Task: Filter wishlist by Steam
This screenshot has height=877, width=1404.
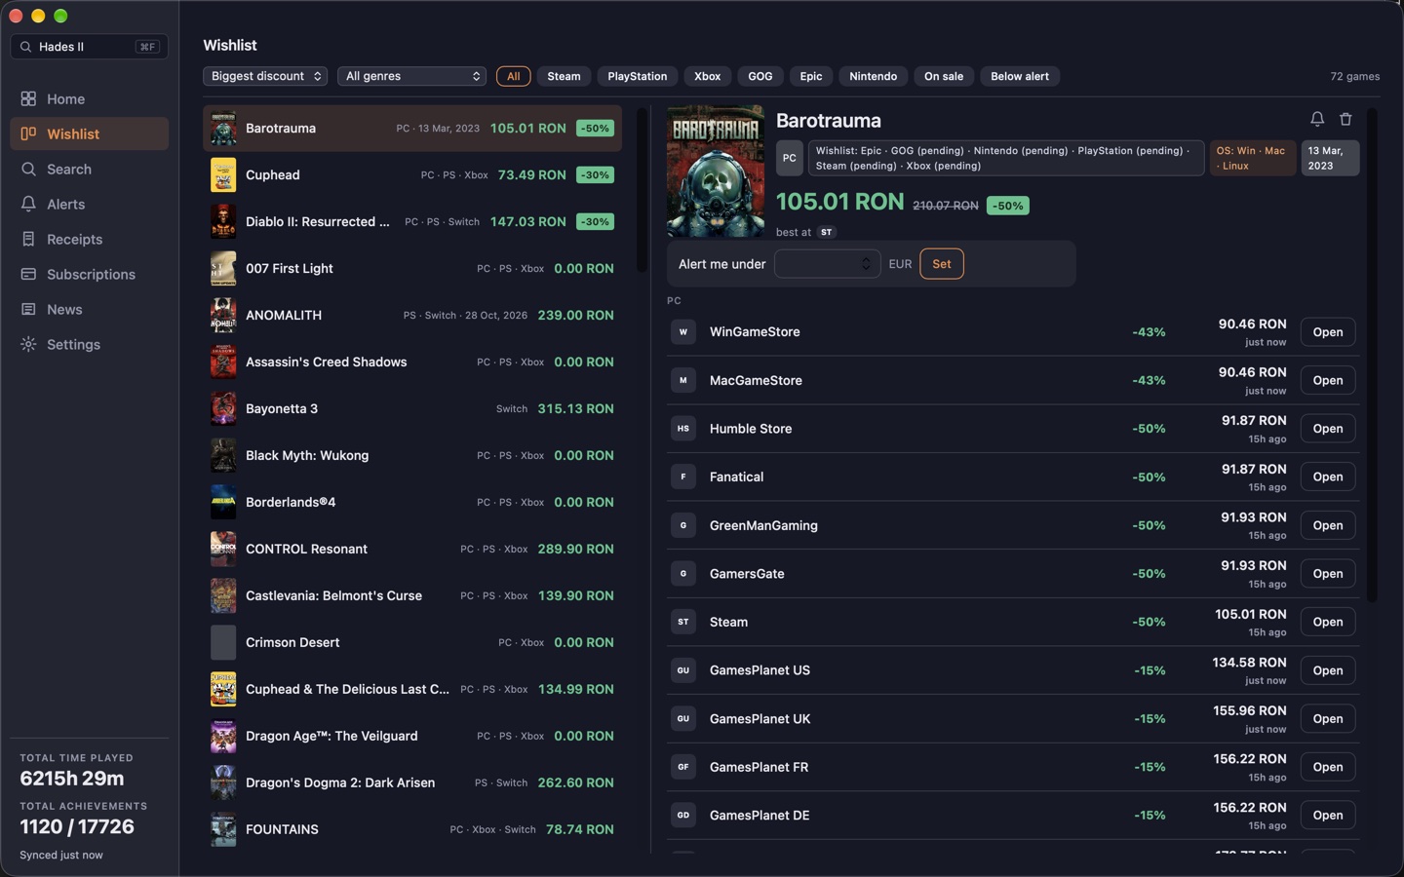Action: click(564, 76)
